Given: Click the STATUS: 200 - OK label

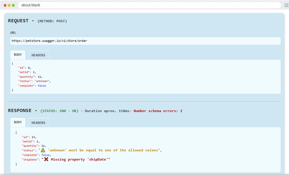Looking at the screenshot, I should (59, 111).
